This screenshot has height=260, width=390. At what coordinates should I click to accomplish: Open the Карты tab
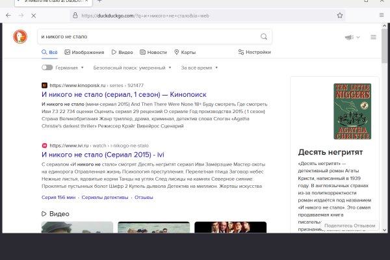click(185, 52)
